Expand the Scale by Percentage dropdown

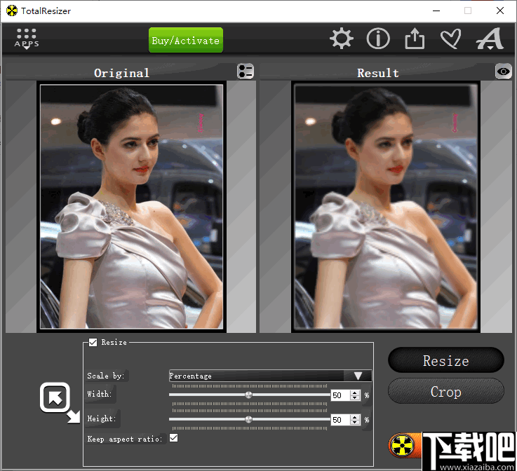point(270,376)
